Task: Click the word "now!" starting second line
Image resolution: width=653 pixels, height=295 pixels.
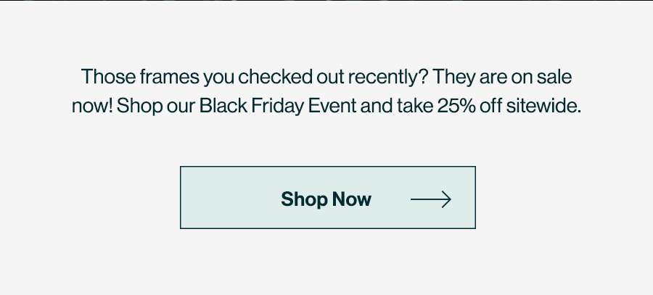Action: pos(92,107)
